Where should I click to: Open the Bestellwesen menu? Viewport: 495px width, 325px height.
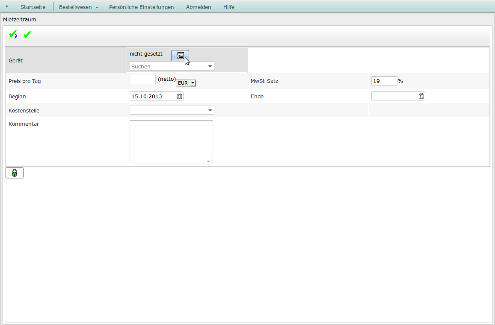(78, 7)
